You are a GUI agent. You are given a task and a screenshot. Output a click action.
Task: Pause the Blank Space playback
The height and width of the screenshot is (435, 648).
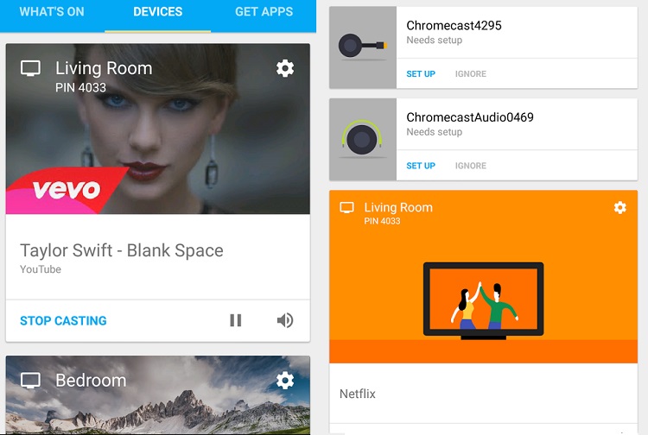click(x=236, y=320)
